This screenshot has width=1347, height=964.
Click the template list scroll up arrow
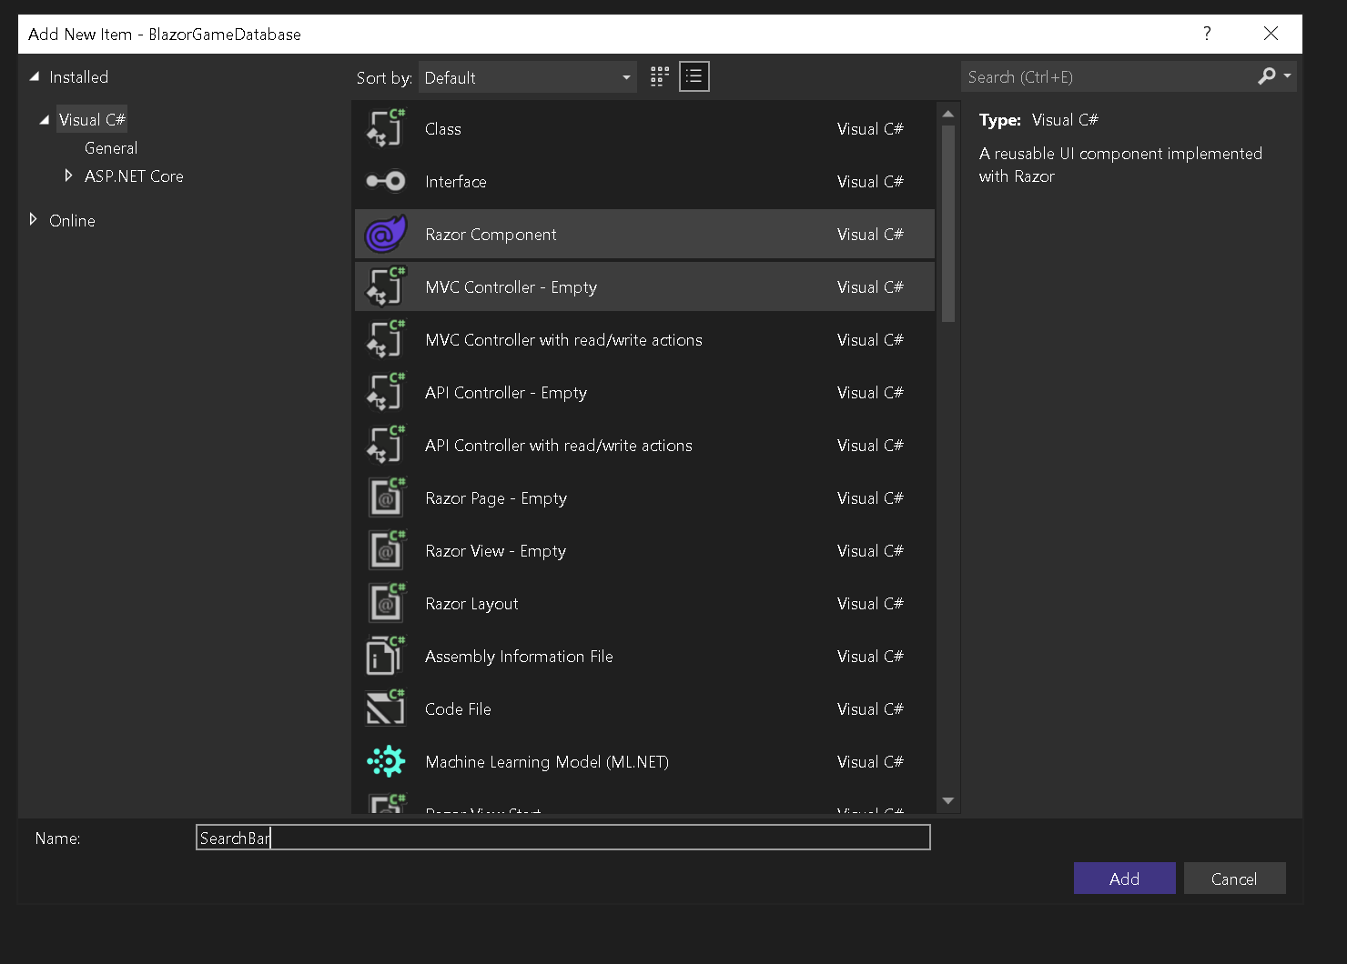pos(947,114)
